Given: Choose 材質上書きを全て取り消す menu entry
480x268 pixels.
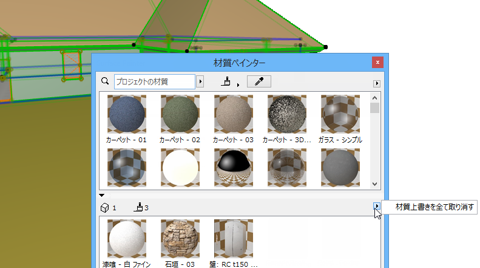Looking at the screenshot, I should [x=434, y=207].
